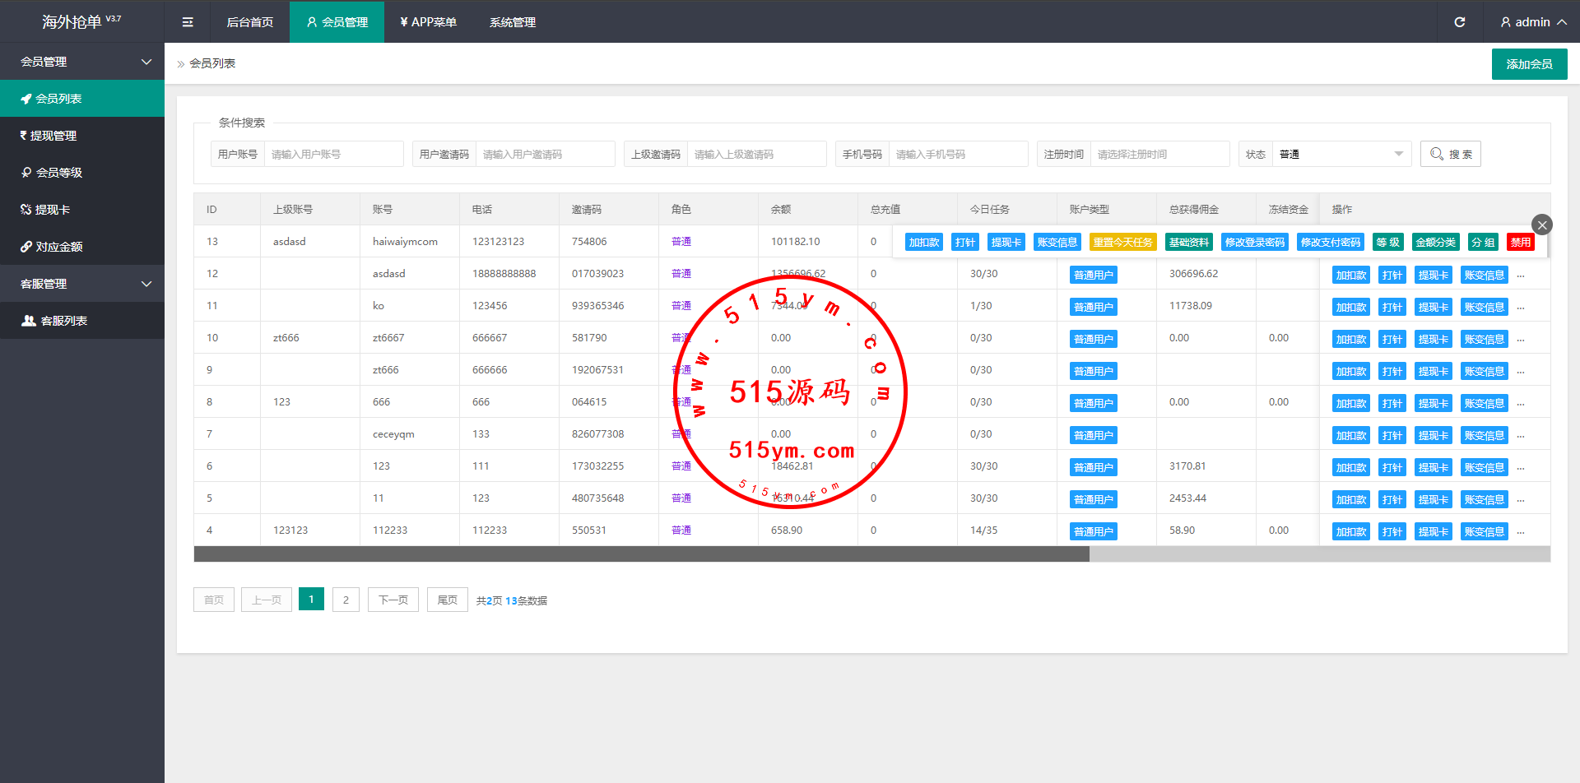Screen dimensions: 1580x783
Task: Click the orange 重置今天任务 button
Action: tap(1122, 243)
